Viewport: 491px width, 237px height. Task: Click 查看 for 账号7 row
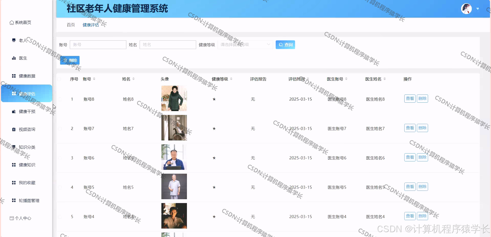pos(410,128)
